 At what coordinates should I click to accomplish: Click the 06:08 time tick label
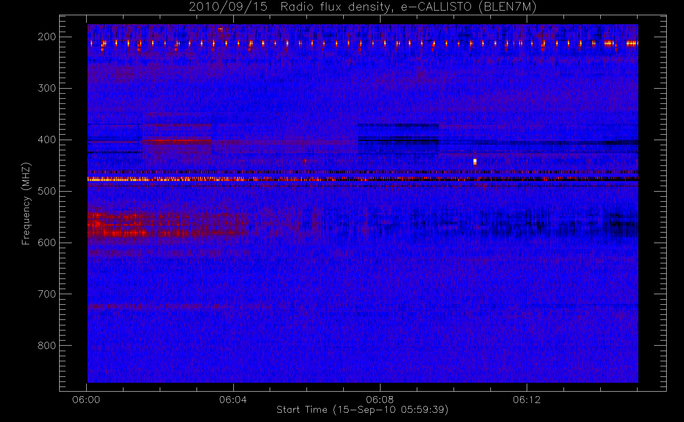click(x=380, y=400)
